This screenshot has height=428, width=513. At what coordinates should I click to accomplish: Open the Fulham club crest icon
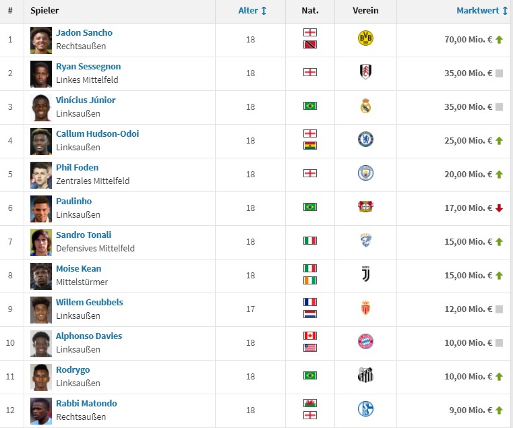coord(365,71)
